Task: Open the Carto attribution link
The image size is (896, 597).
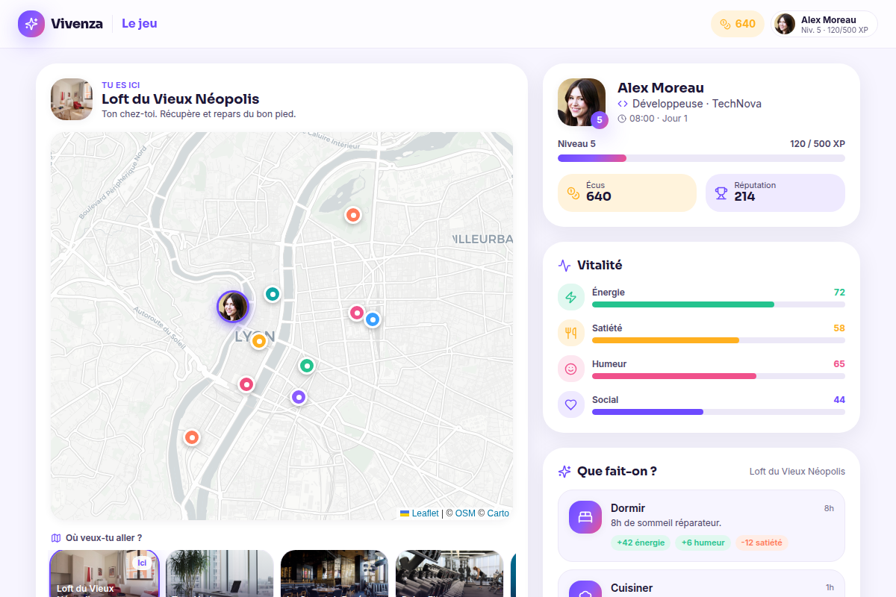Action: coord(498,513)
